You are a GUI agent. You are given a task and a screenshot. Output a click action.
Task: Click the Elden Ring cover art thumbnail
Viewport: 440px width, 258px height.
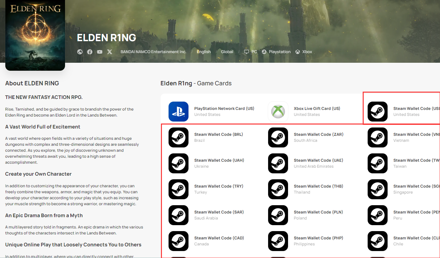(35, 35)
